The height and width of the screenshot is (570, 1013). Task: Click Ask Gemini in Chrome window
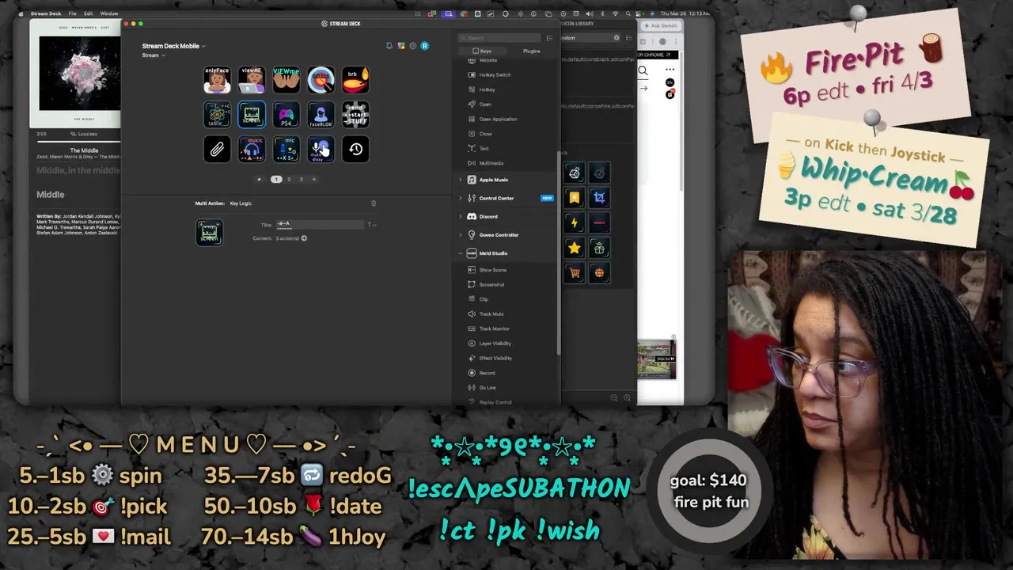pyautogui.click(x=659, y=25)
